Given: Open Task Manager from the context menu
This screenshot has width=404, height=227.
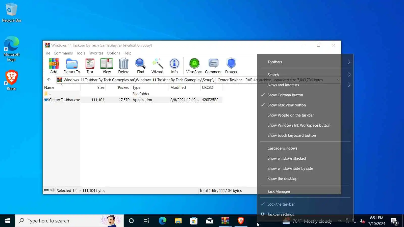Looking at the screenshot, I should 305,191.
